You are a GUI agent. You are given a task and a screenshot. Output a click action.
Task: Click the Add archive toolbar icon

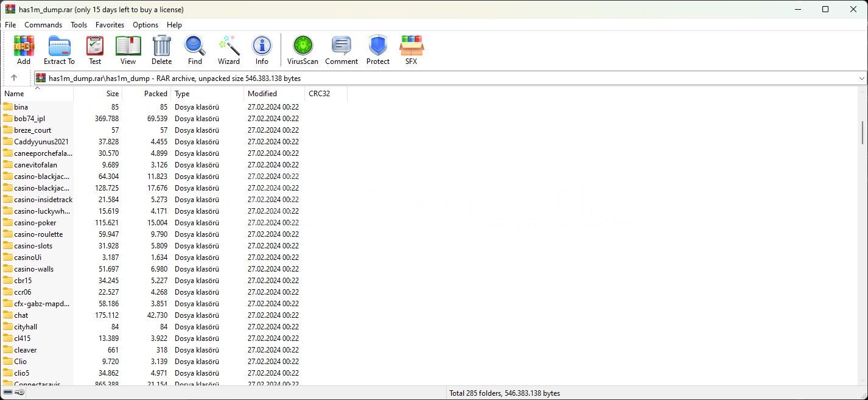click(24, 49)
